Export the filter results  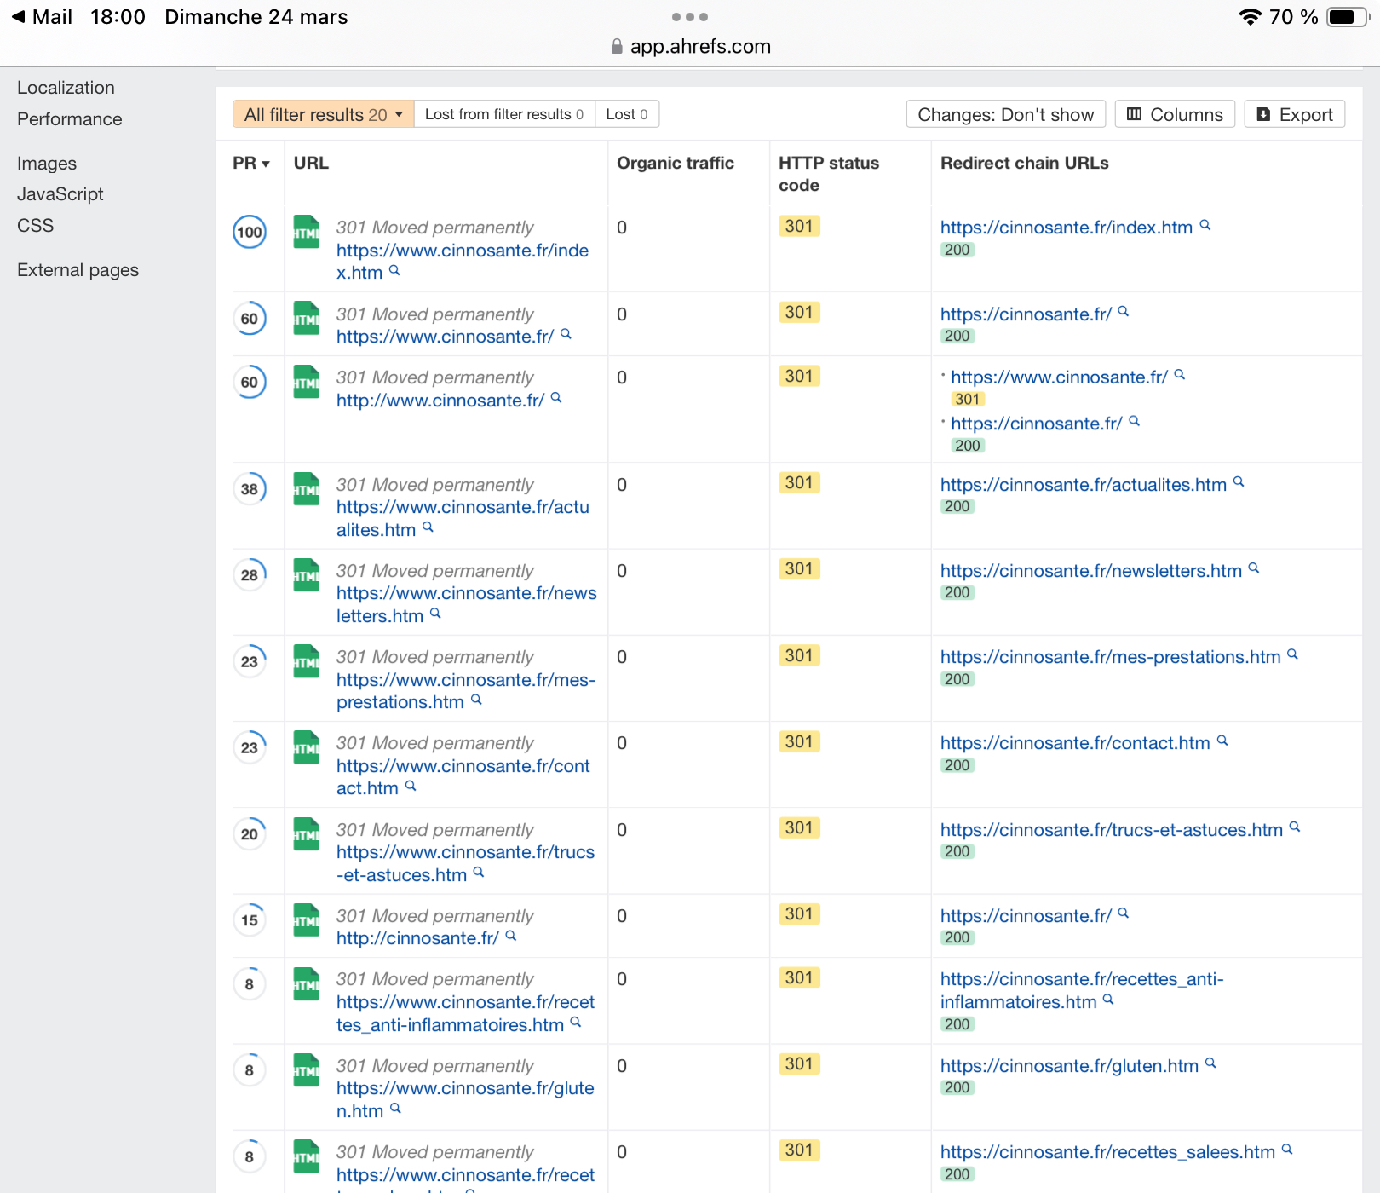pyautogui.click(x=1294, y=114)
